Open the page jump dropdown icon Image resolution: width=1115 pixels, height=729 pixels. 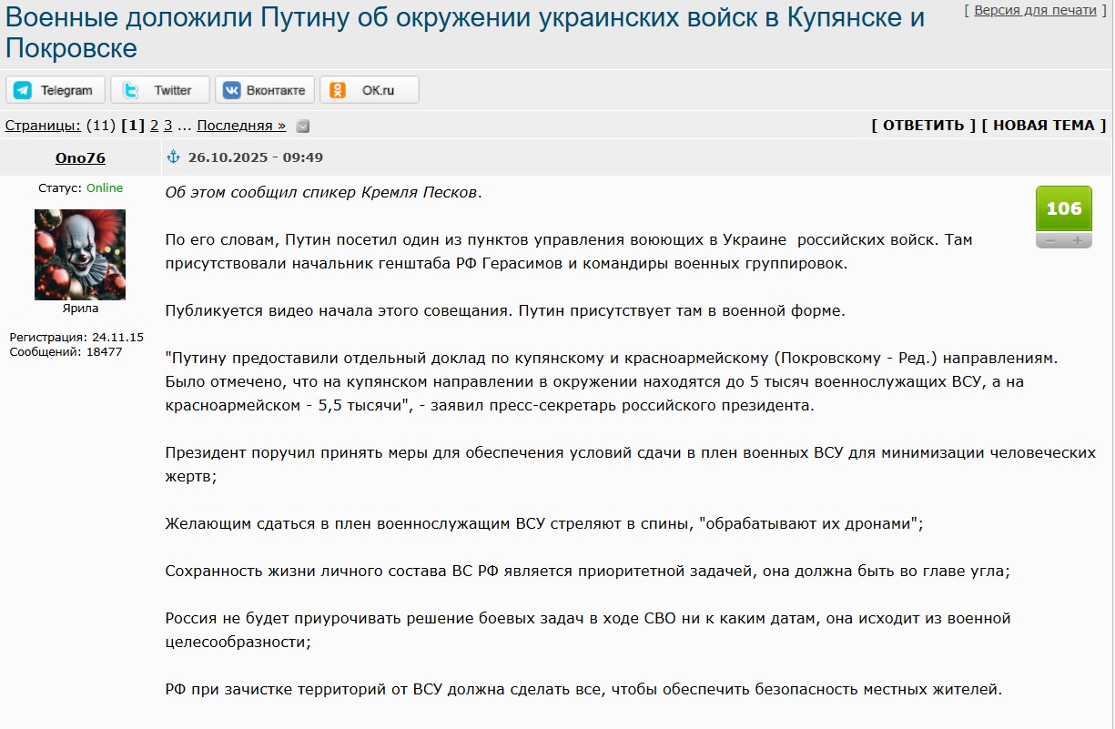coord(303,127)
